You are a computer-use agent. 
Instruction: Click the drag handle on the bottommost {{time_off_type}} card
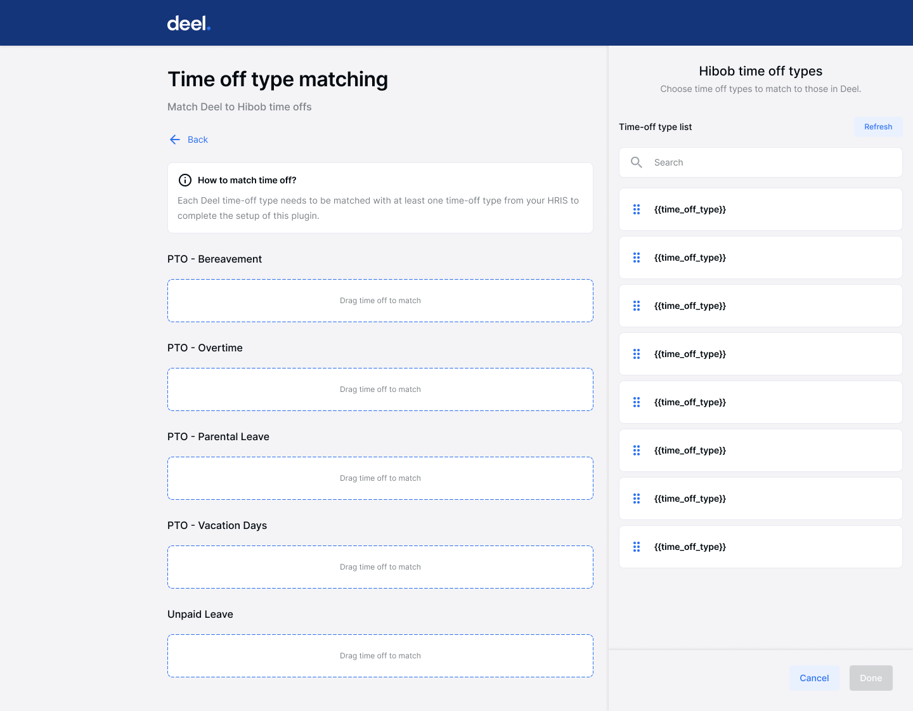click(x=637, y=547)
